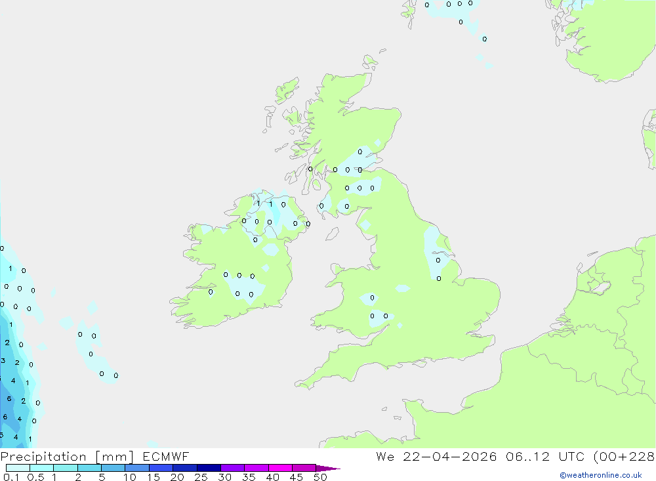The image size is (656, 481).
Task: Select the 35–40 mm purple swatch
Action: pos(256,468)
